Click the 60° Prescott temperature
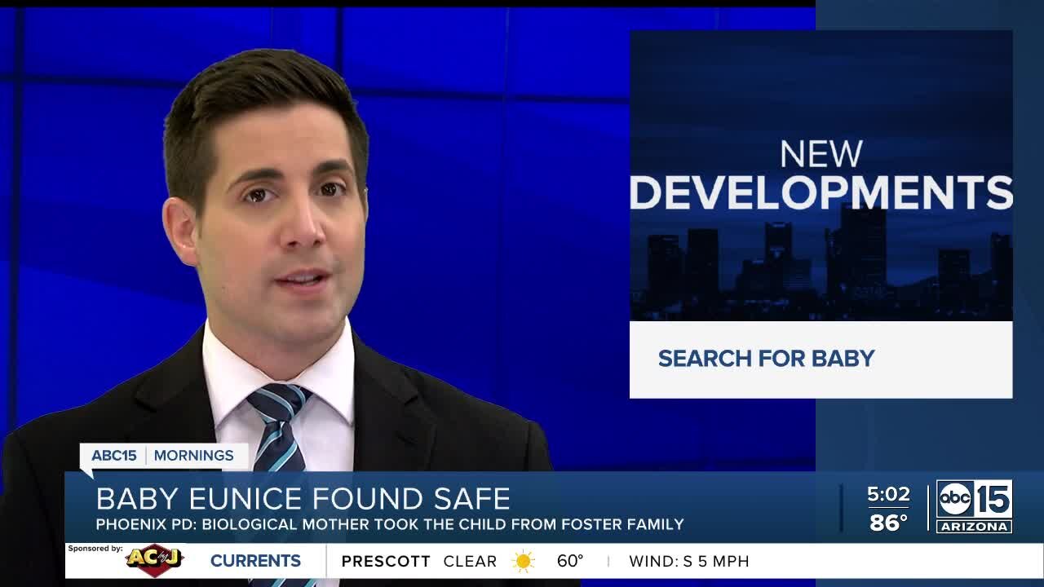1044x587 pixels. click(x=570, y=561)
